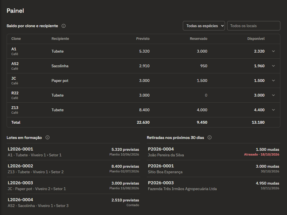Open the Todas as espécies dropdown

[204, 26]
